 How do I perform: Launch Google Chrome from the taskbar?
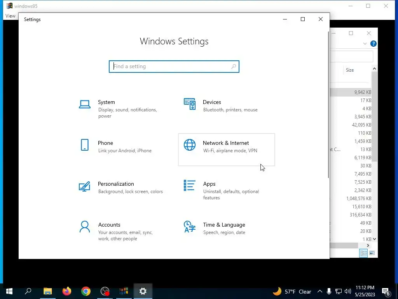86,291
